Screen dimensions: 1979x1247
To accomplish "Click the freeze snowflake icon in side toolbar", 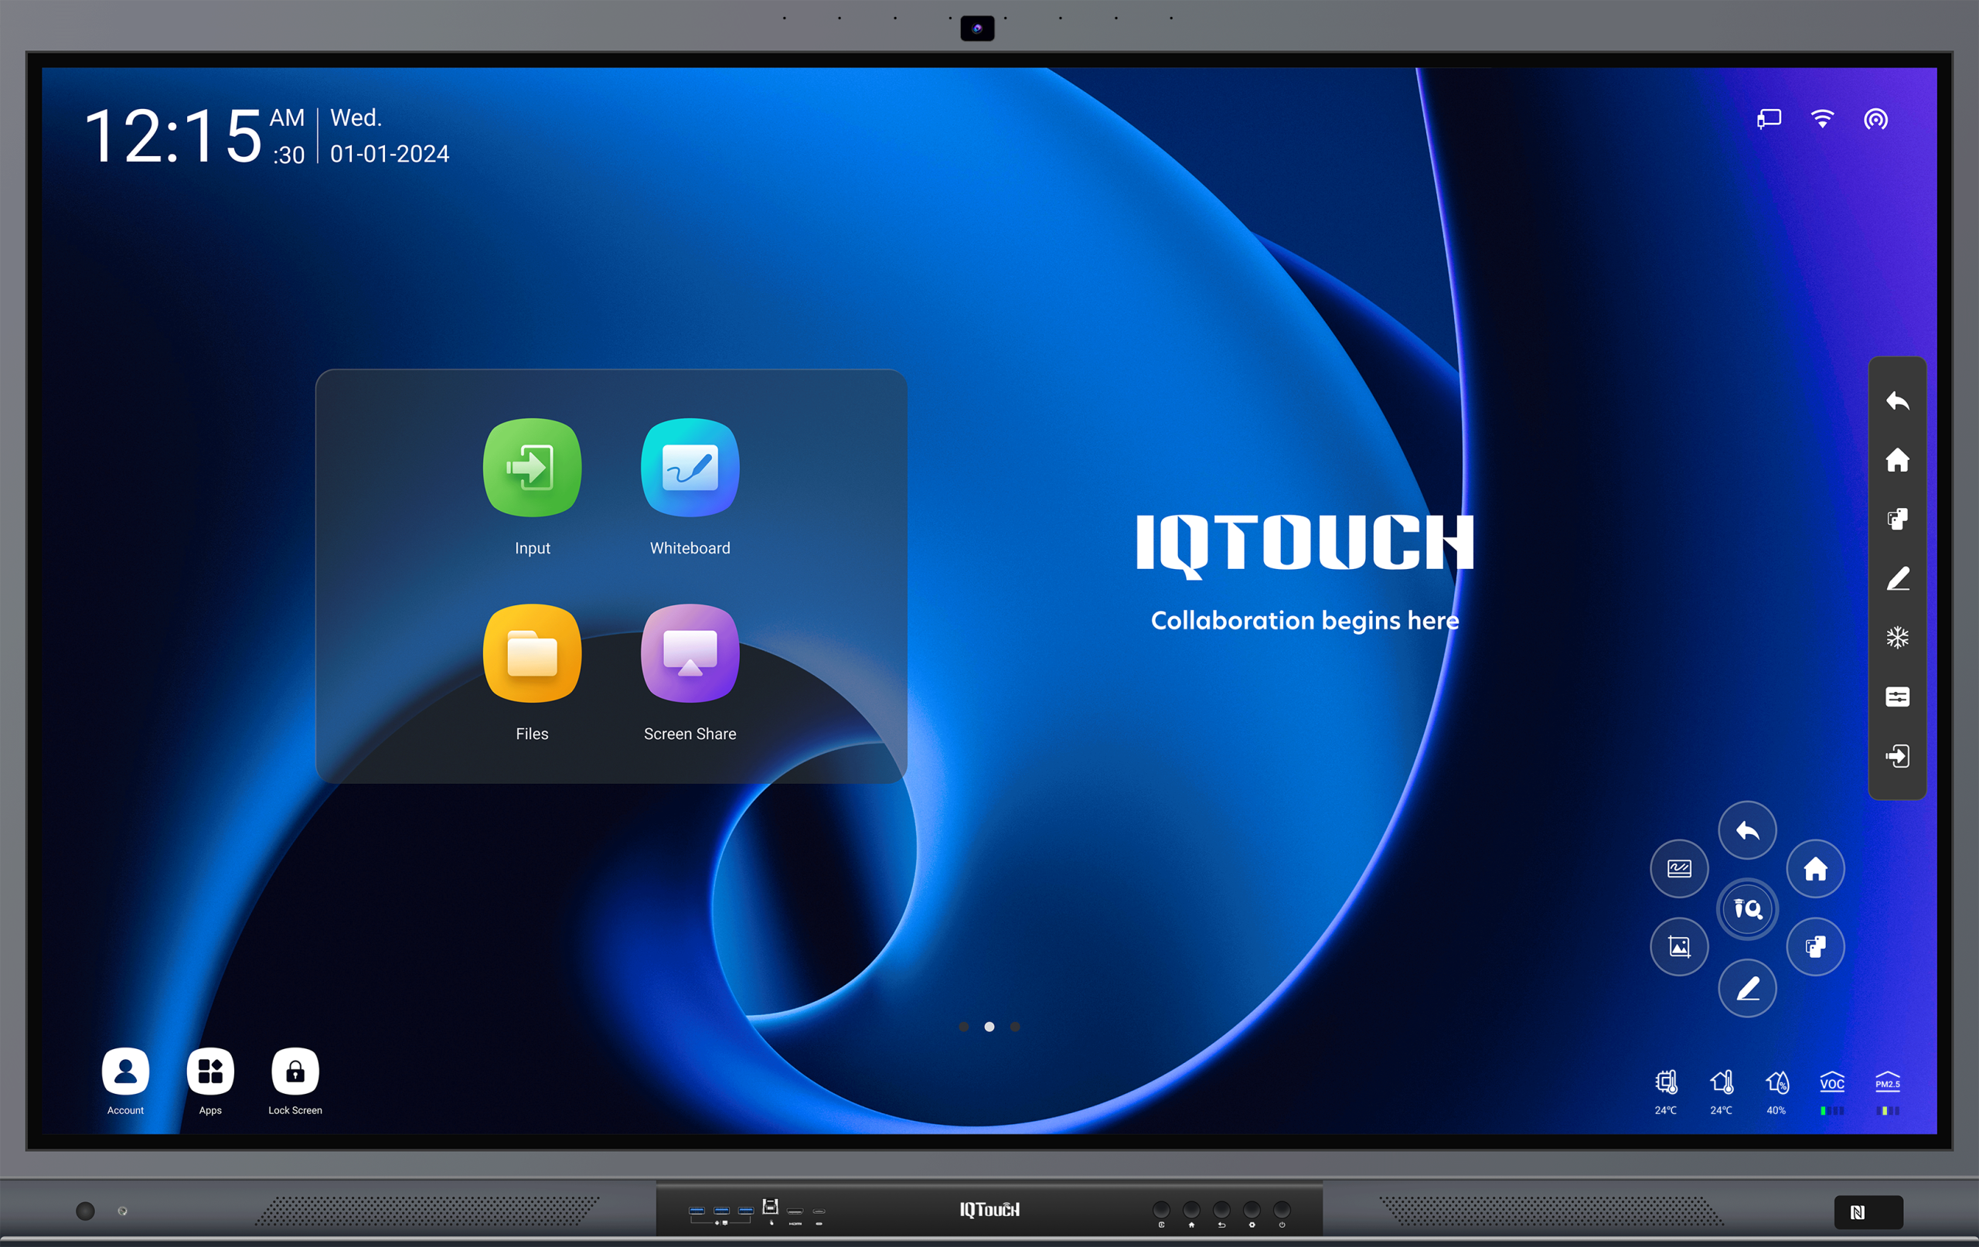I will 1897,638.
